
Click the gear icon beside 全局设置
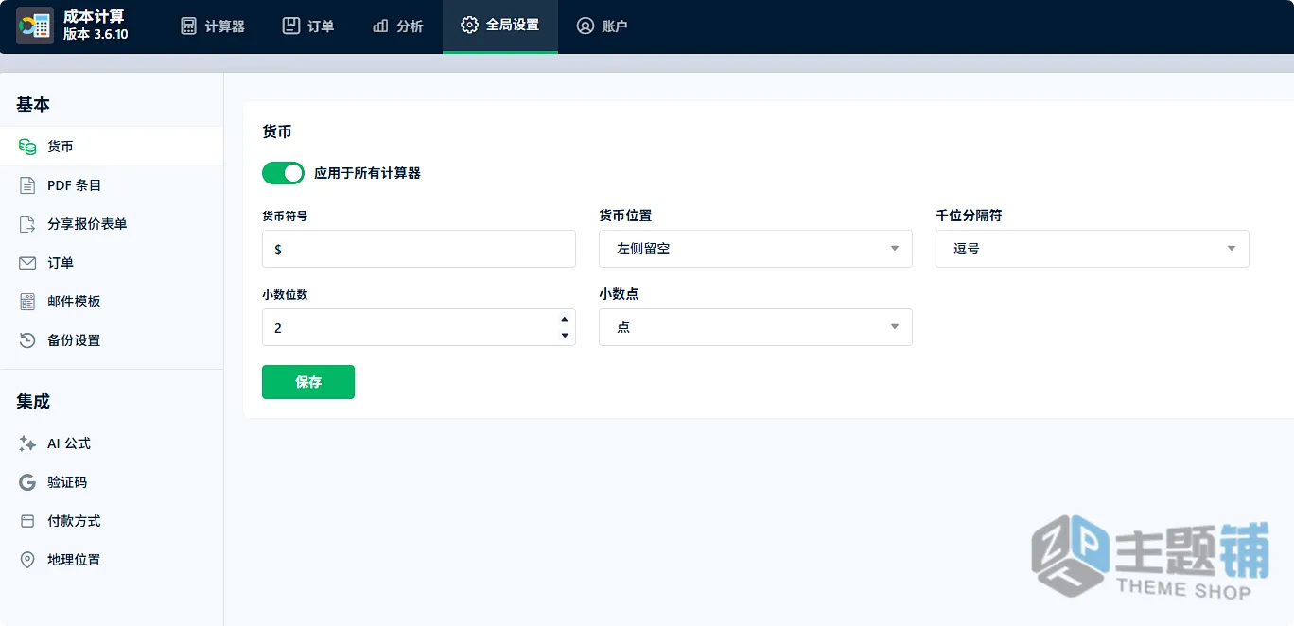click(x=469, y=26)
